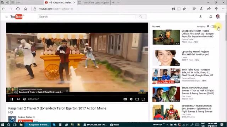Set these tabs aside
Image resolution: width=227 pixels, height=127 pixels.
8,2
